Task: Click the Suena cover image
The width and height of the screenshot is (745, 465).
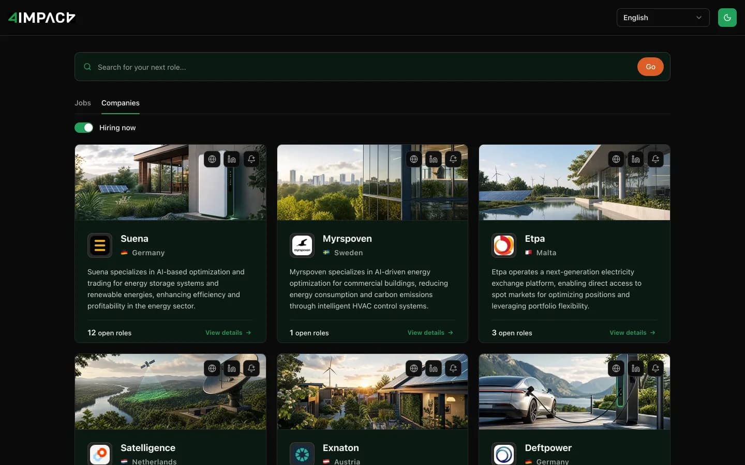Action: coord(170,182)
